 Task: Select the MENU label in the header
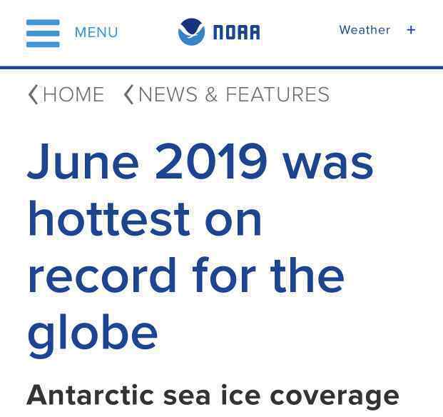point(96,32)
